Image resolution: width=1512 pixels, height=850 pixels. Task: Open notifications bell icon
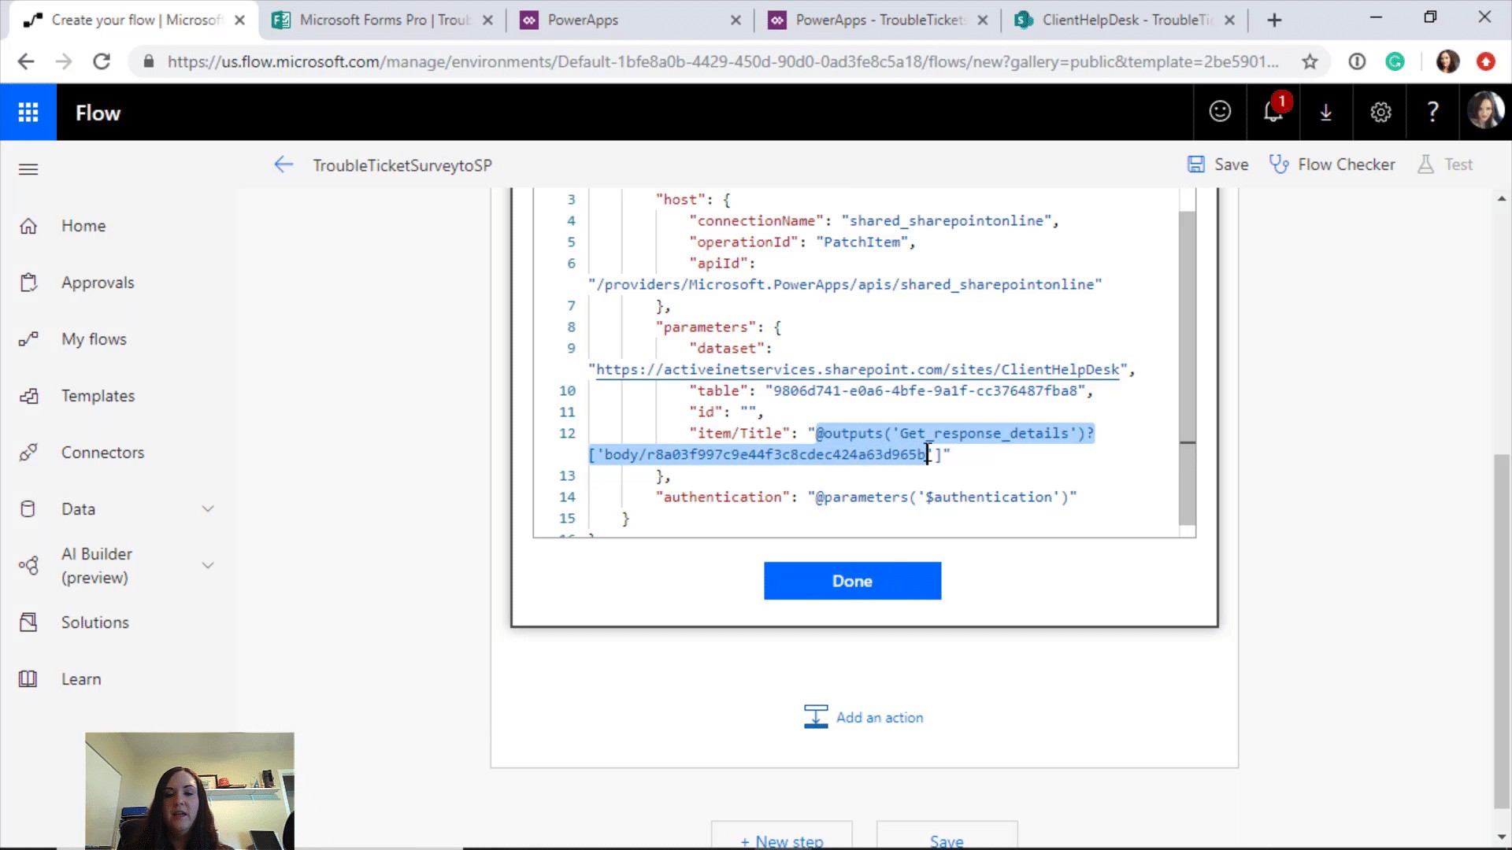point(1273,113)
